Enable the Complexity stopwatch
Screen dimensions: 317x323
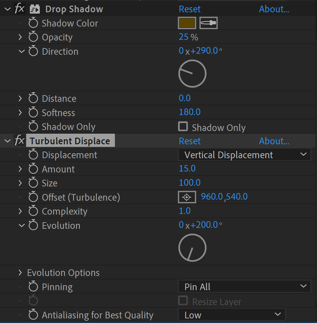click(33, 211)
